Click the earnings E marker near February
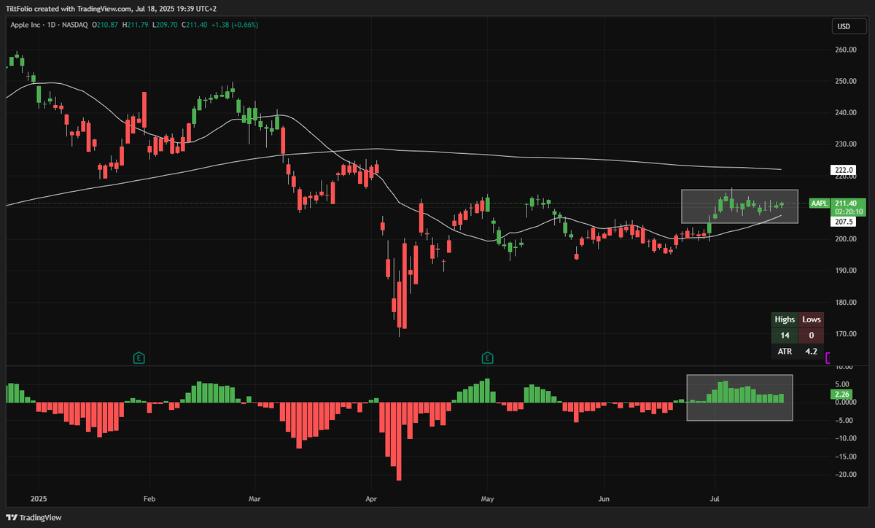 (139, 357)
